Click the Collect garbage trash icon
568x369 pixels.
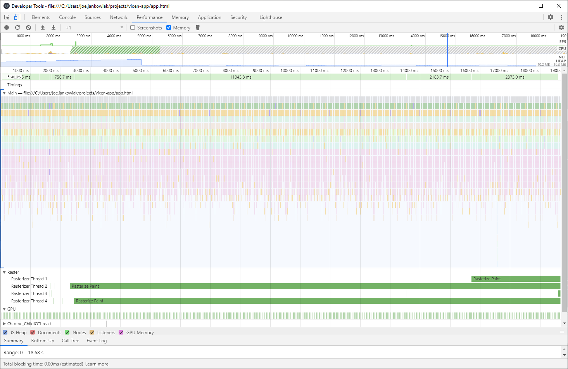[x=198, y=27]
